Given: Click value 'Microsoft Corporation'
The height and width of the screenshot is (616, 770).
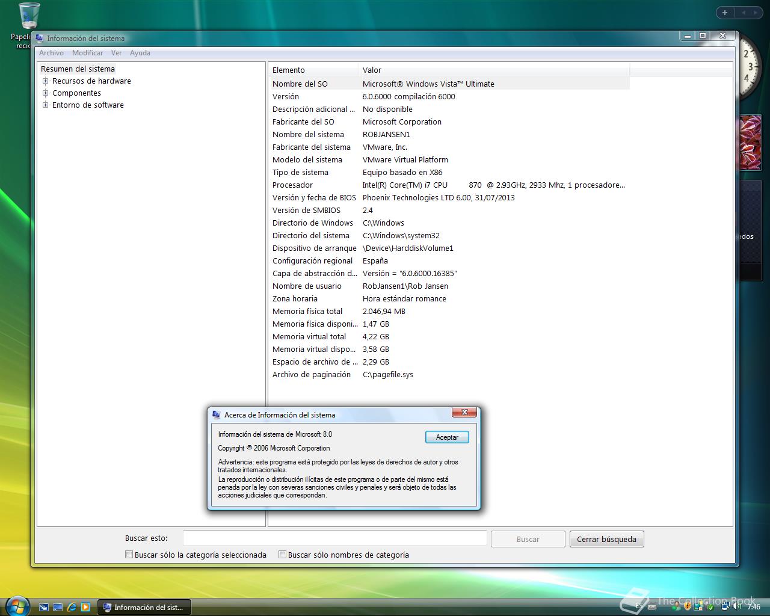Looking at the screenshot, I should (x=402, y=122).
